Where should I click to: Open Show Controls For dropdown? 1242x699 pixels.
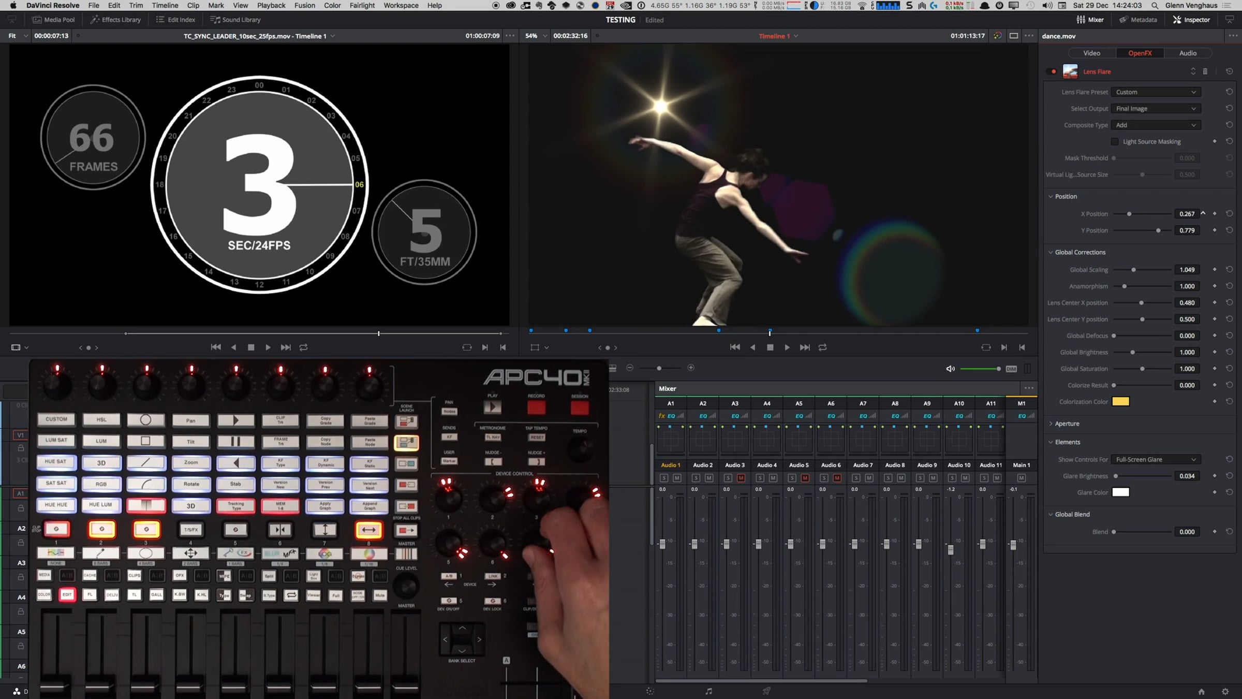pyautogui.click(x=1156, y=459)
